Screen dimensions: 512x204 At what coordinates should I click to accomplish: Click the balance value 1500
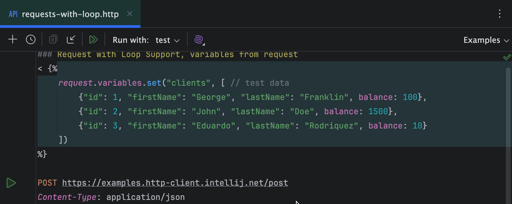click(x=378, y=112)
